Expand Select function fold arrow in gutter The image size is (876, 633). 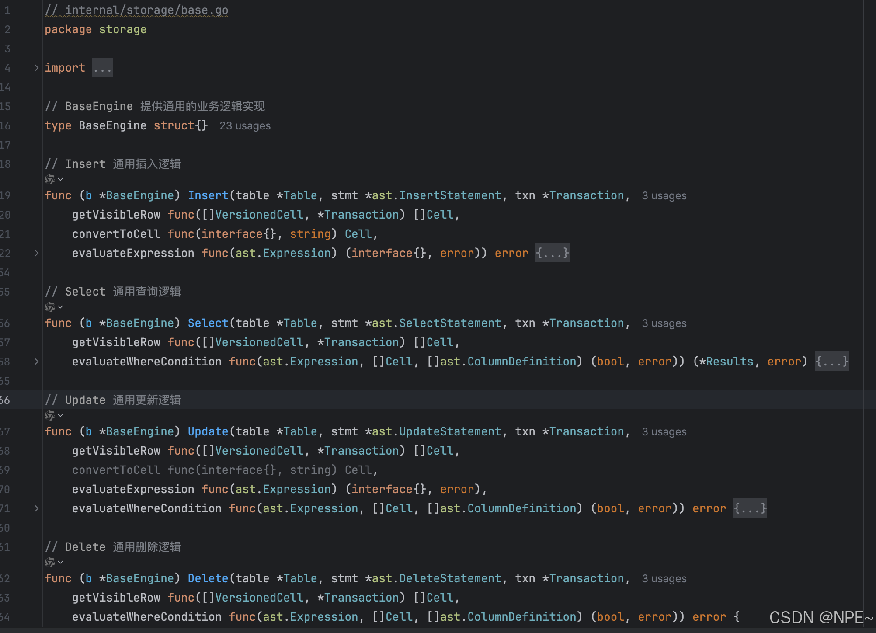[36, 362]
